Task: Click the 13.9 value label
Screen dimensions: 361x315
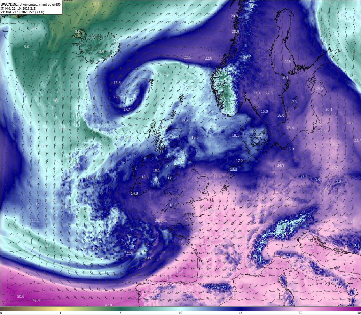Action: [x=316, y=180]
